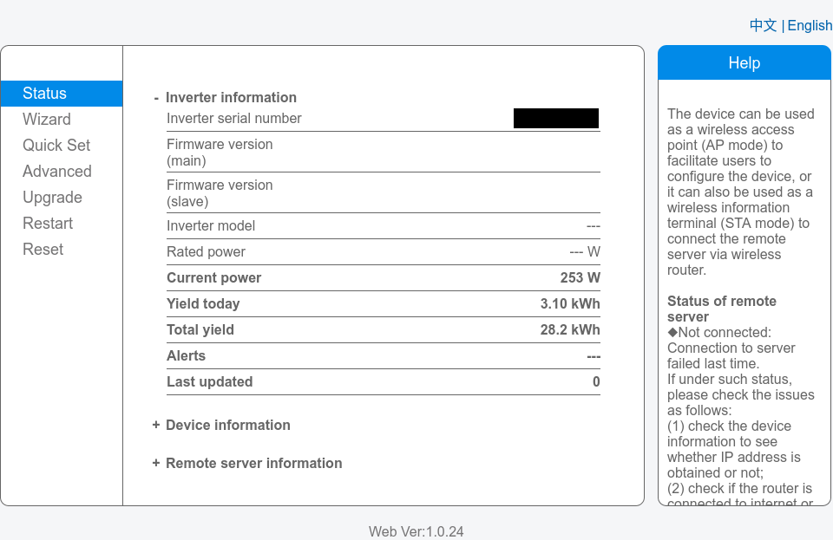
Task: Click the Current power value 253 W
Action: point(580,278)
